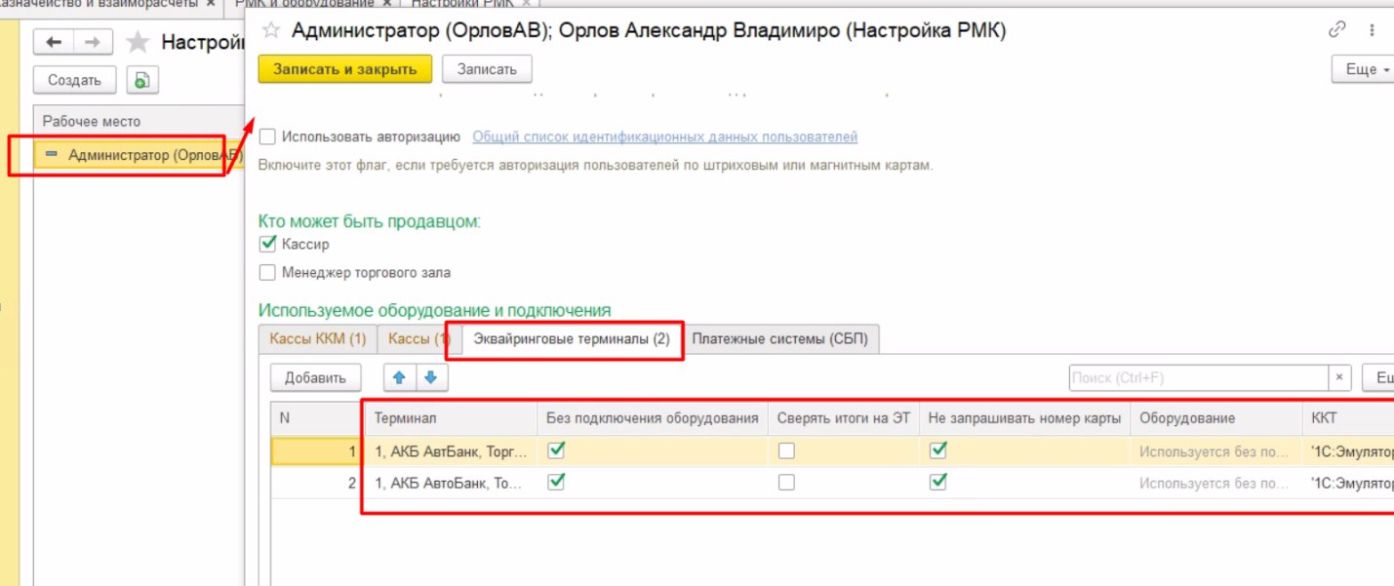
Task: Move terminal row down with arrow
Action: pyautogui.click(x=431, y=377)
